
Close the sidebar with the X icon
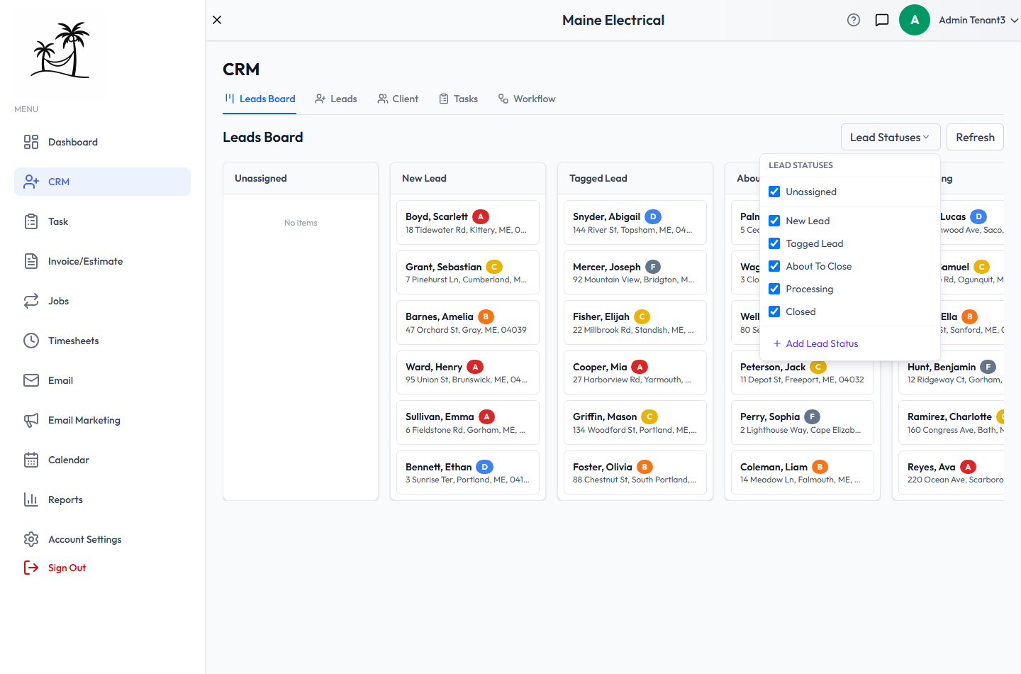[x=217, y=20]
